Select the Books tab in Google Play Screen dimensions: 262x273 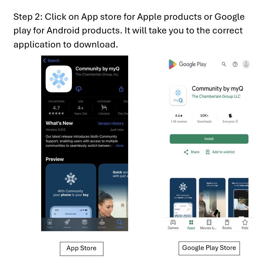227,224
